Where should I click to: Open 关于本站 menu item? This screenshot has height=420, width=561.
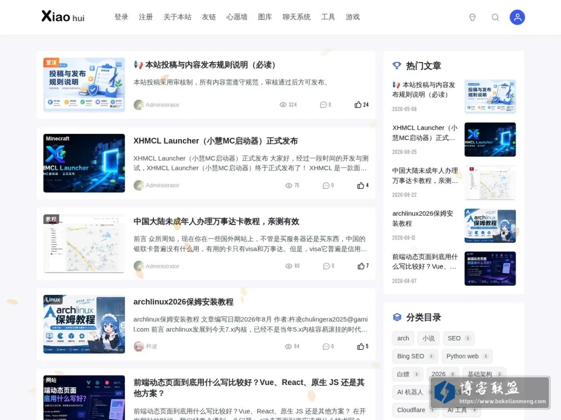pos(177,17)
